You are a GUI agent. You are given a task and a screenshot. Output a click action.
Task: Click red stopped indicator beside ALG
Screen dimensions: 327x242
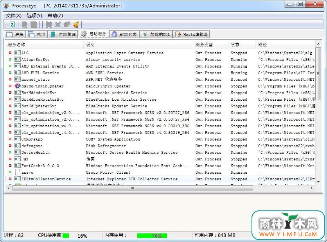pos(10,53)
